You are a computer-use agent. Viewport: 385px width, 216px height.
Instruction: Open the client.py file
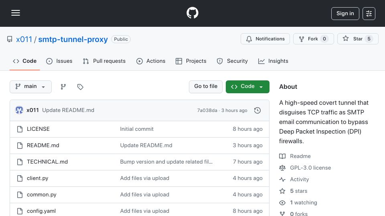38,178
